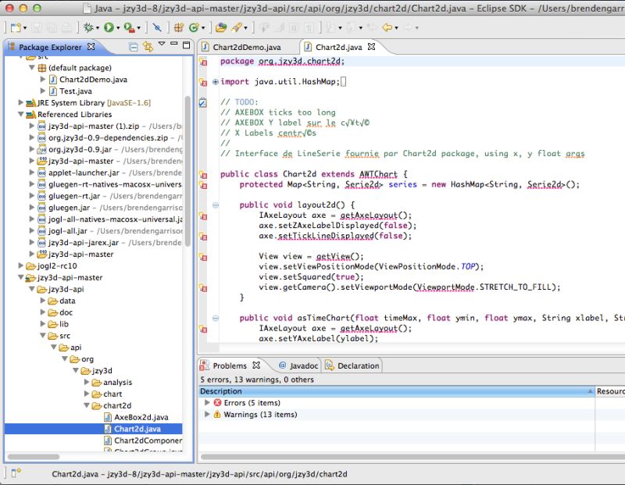Expand the Warnings (13 items) group

click(x=206, y=414)
